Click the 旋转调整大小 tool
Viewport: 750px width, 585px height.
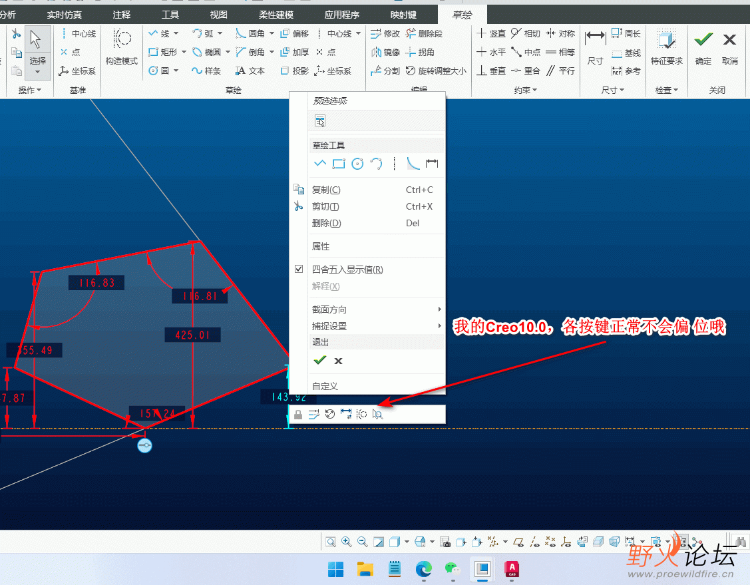[x=437, y=71]
